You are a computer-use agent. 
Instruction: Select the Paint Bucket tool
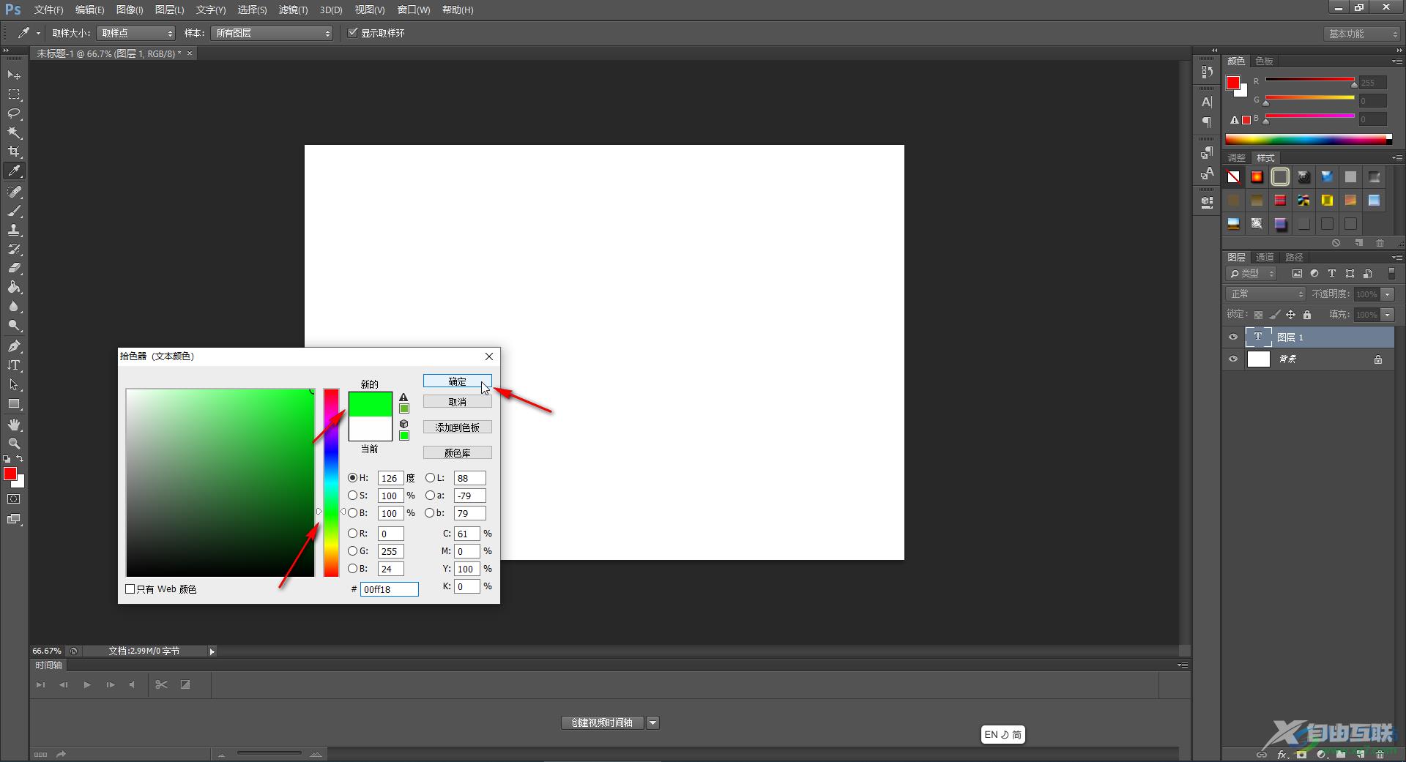[x=14, y=287]
